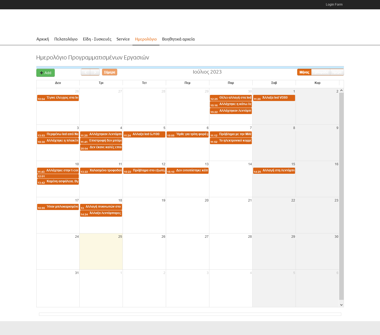Go to Είδη - Συσκευές page

coord(97,39)
